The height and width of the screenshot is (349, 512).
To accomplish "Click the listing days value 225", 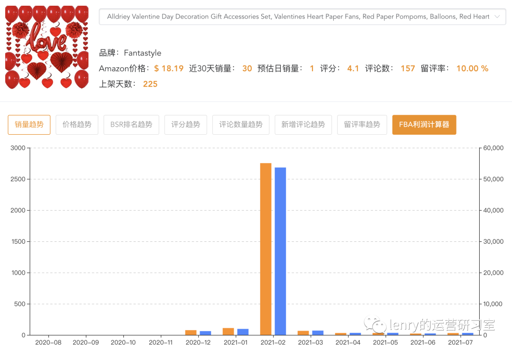I will (x=150, y=84).
